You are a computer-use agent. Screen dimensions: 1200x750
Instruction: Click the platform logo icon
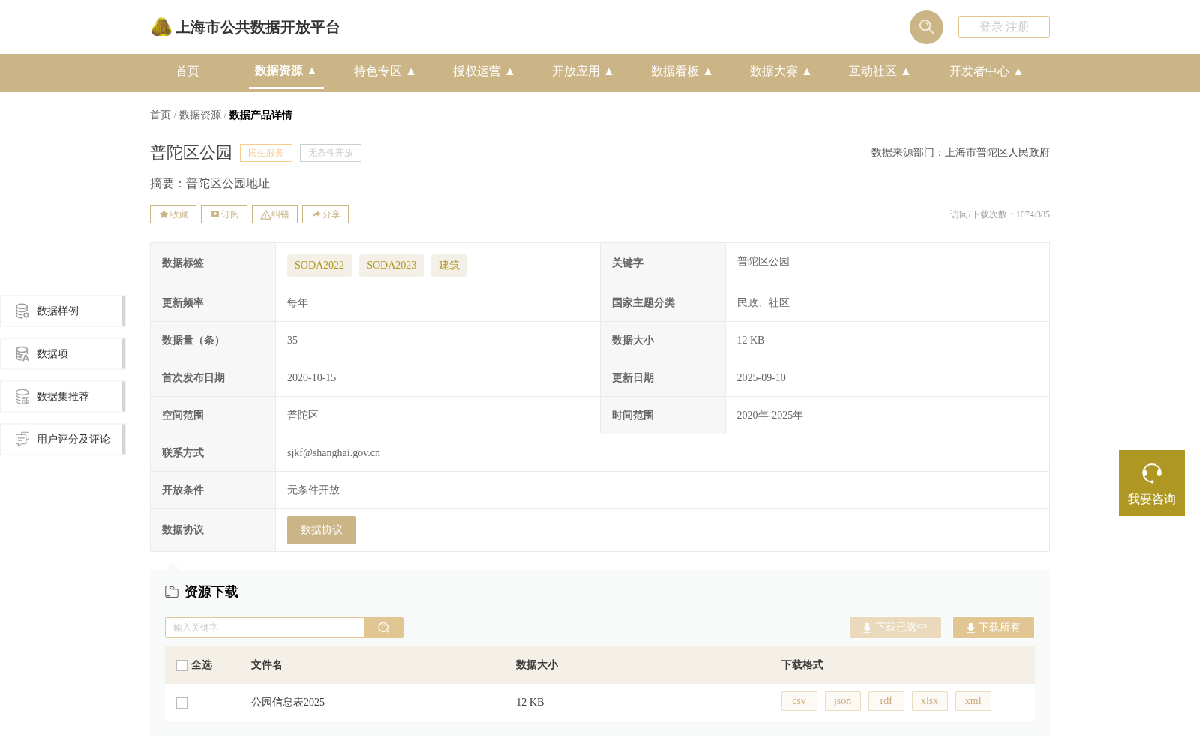pyautogui.click(x=161, y=27)
